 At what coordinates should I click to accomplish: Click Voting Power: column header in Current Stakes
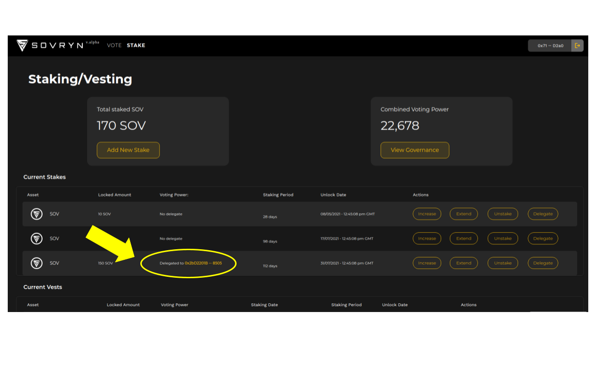point(174,195)
